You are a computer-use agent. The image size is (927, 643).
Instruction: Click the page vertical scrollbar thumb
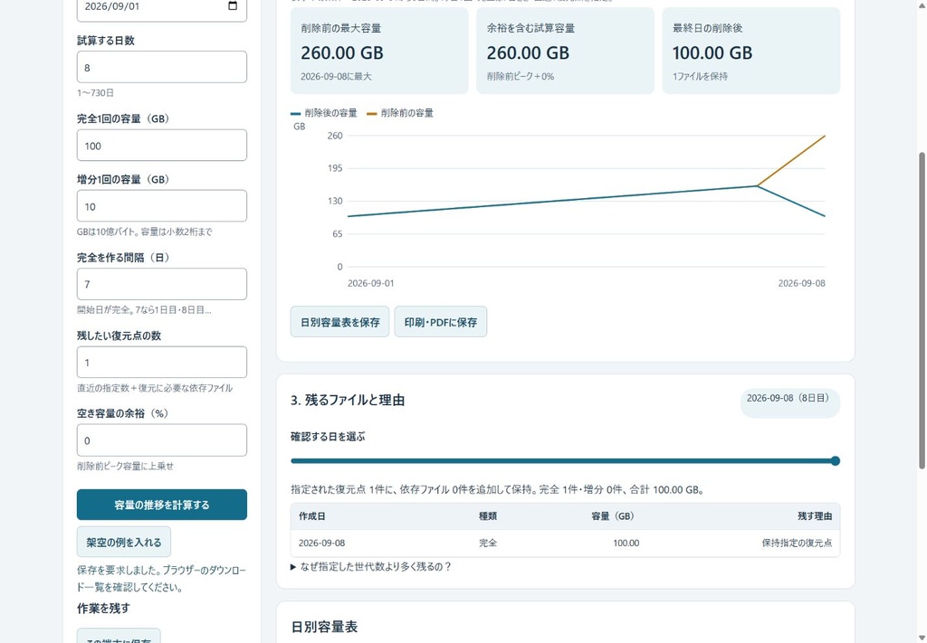coord(922,310)
